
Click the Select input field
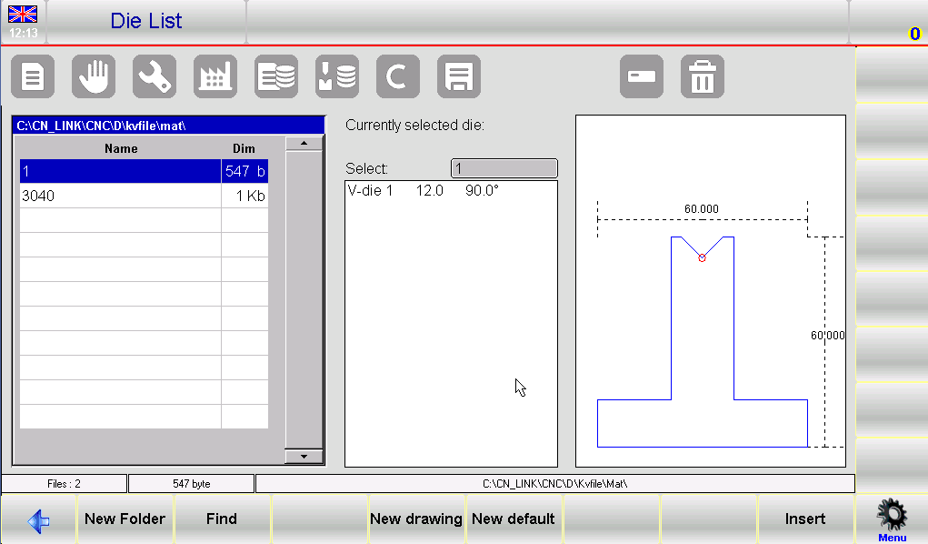click(x=504, y=168)
